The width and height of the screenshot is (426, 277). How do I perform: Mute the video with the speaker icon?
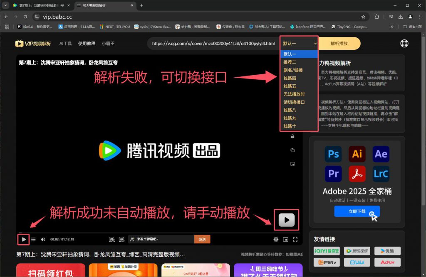[x=43, y=239]
